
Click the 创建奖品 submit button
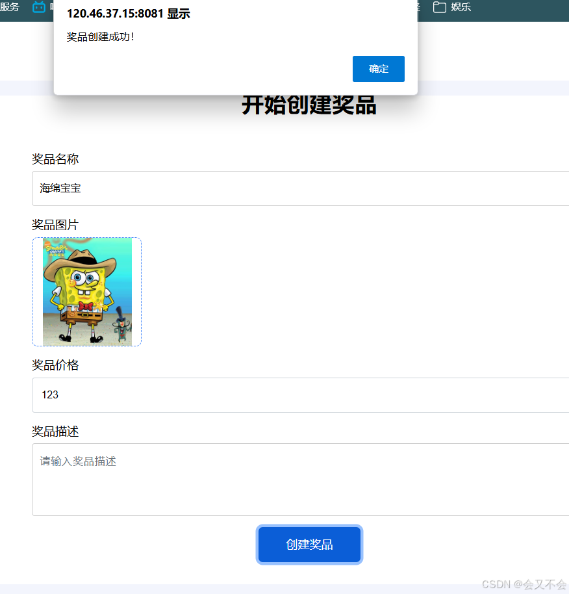click(309, 545)
